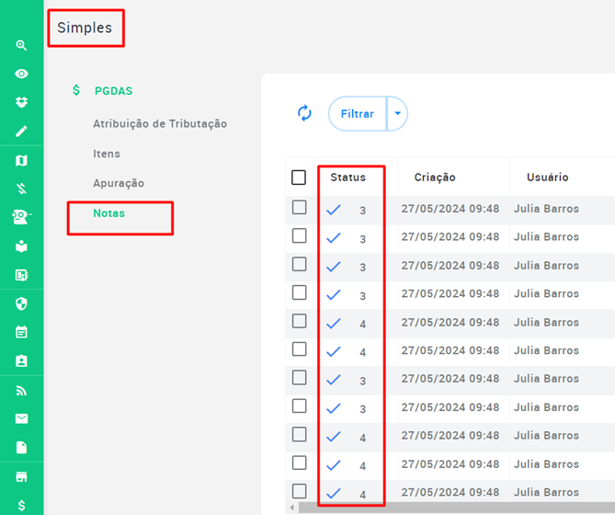
Task: Sort by the Criação column header
Action: [x=435, y=177]
